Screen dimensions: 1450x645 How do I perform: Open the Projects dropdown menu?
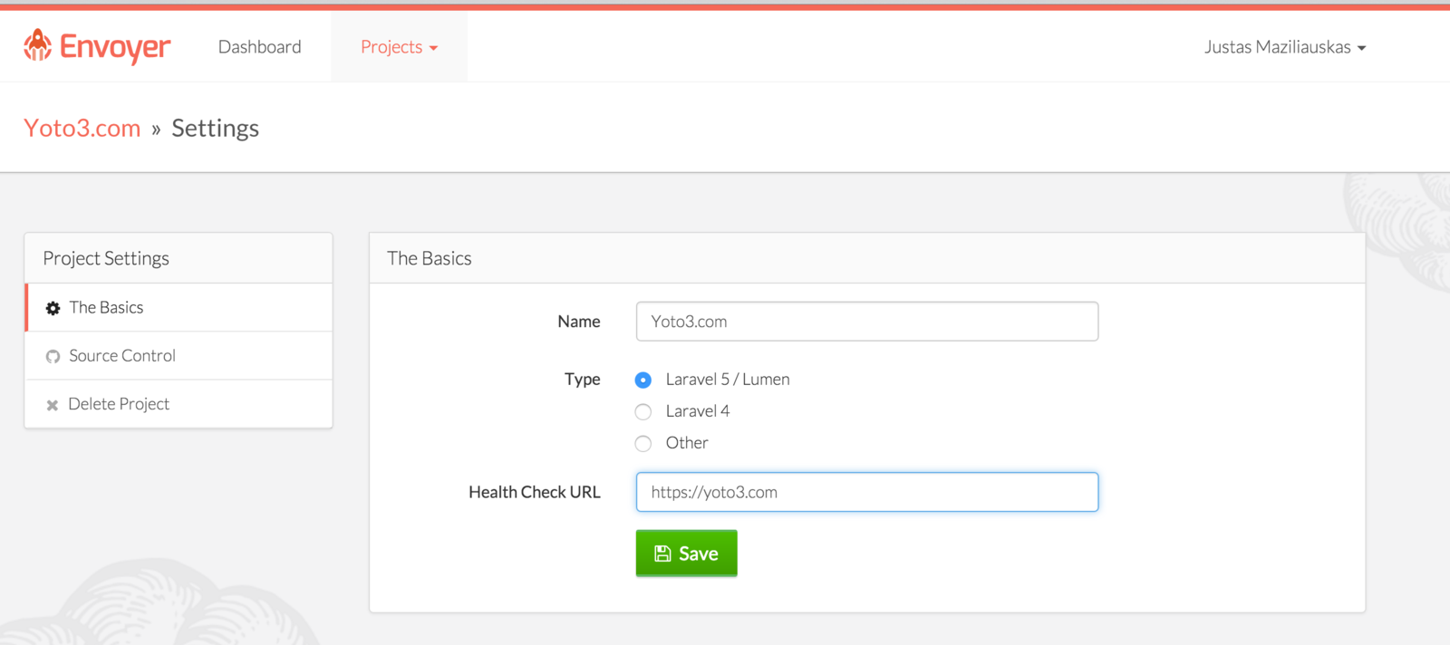click(399, 47)
